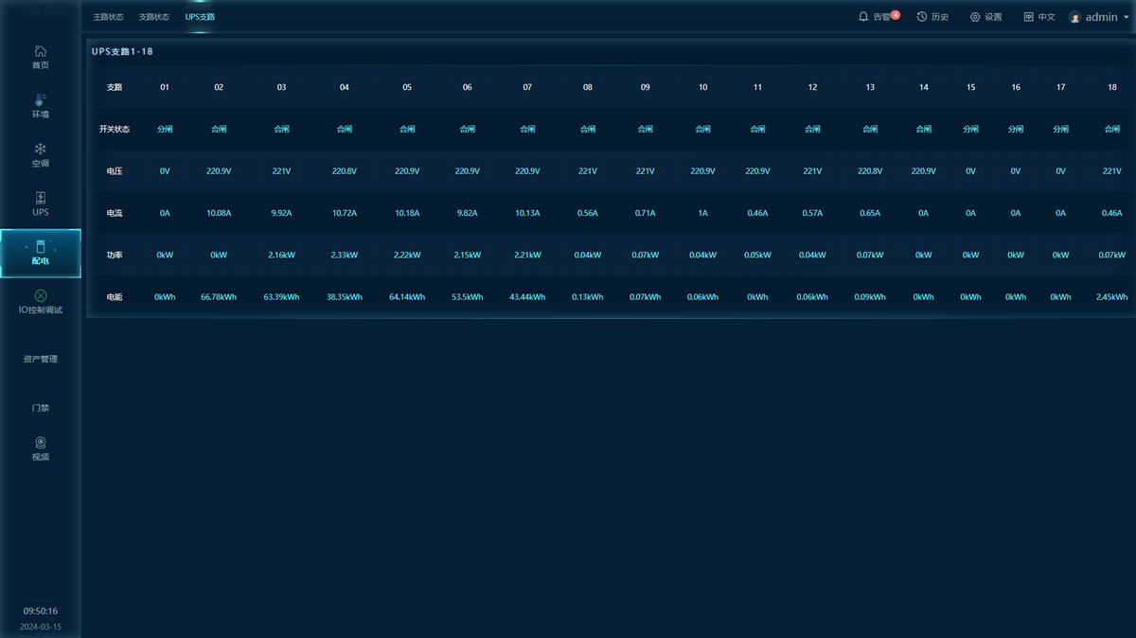Open the 首页 home icon in sidebar
The height and width of the screenshot is (638, 1136).
click(x=40, y=51)
